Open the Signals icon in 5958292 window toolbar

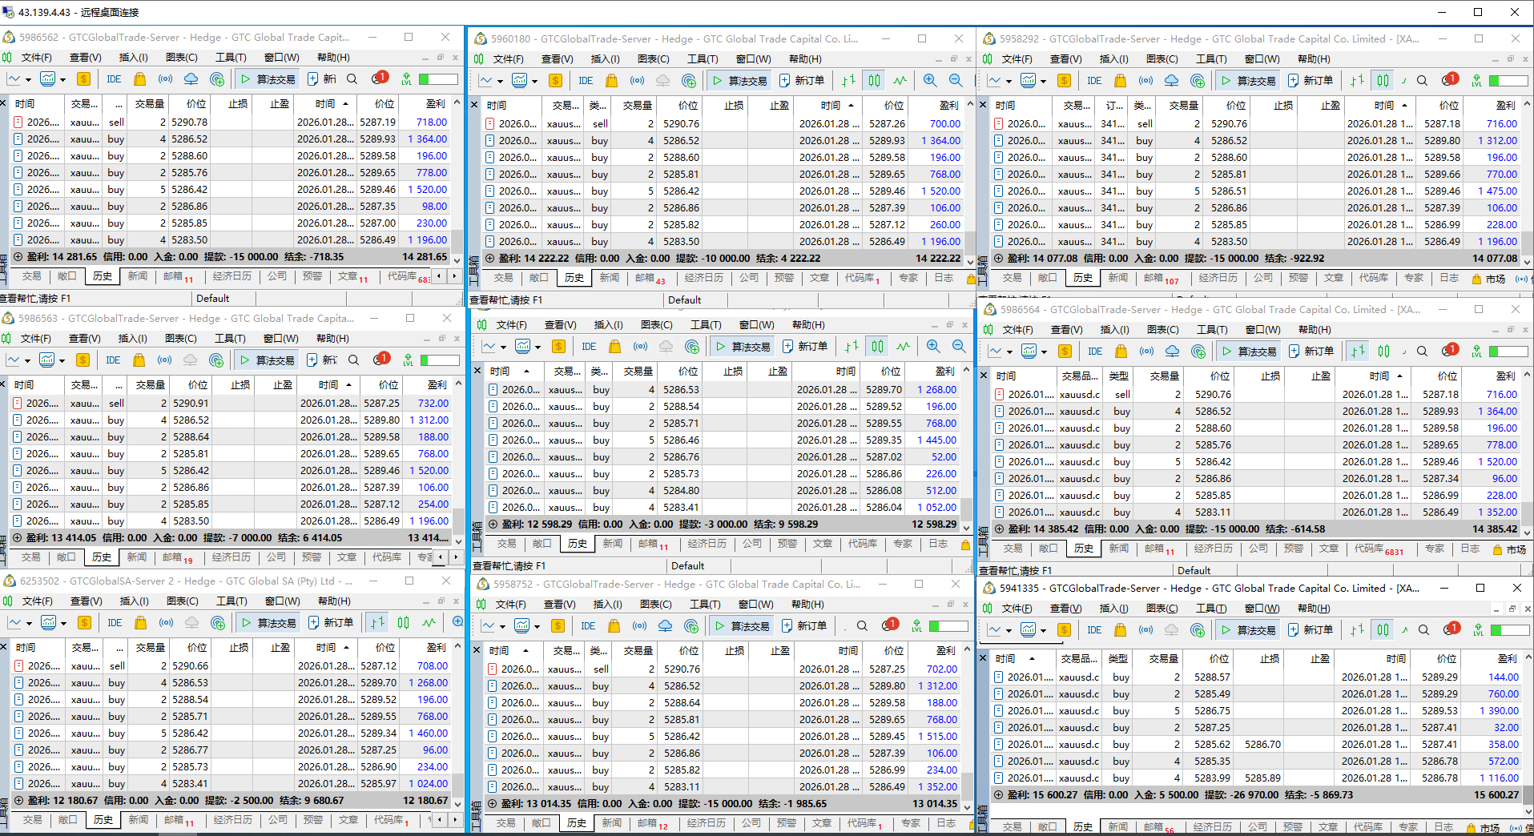coord(1146,81)
